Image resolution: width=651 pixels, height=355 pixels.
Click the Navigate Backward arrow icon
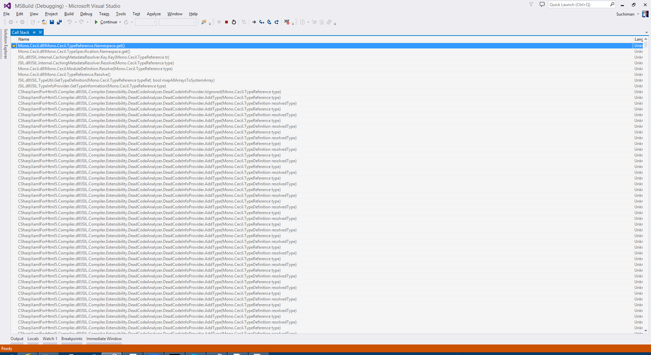[11, 22]
